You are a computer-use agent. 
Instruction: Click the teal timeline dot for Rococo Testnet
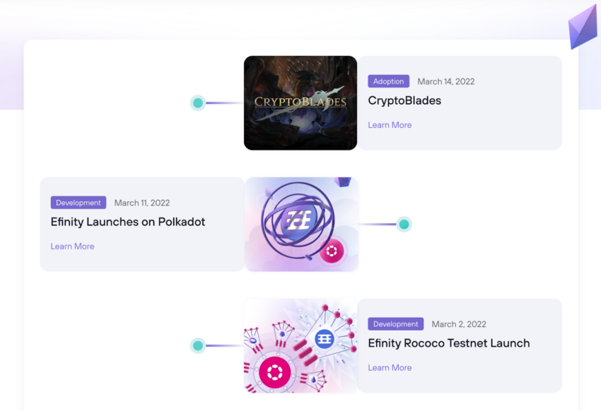198,345
